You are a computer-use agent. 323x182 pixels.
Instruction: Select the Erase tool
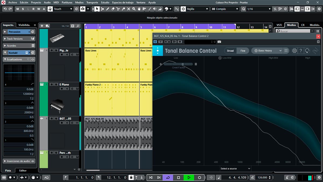(x=113, y=9)
